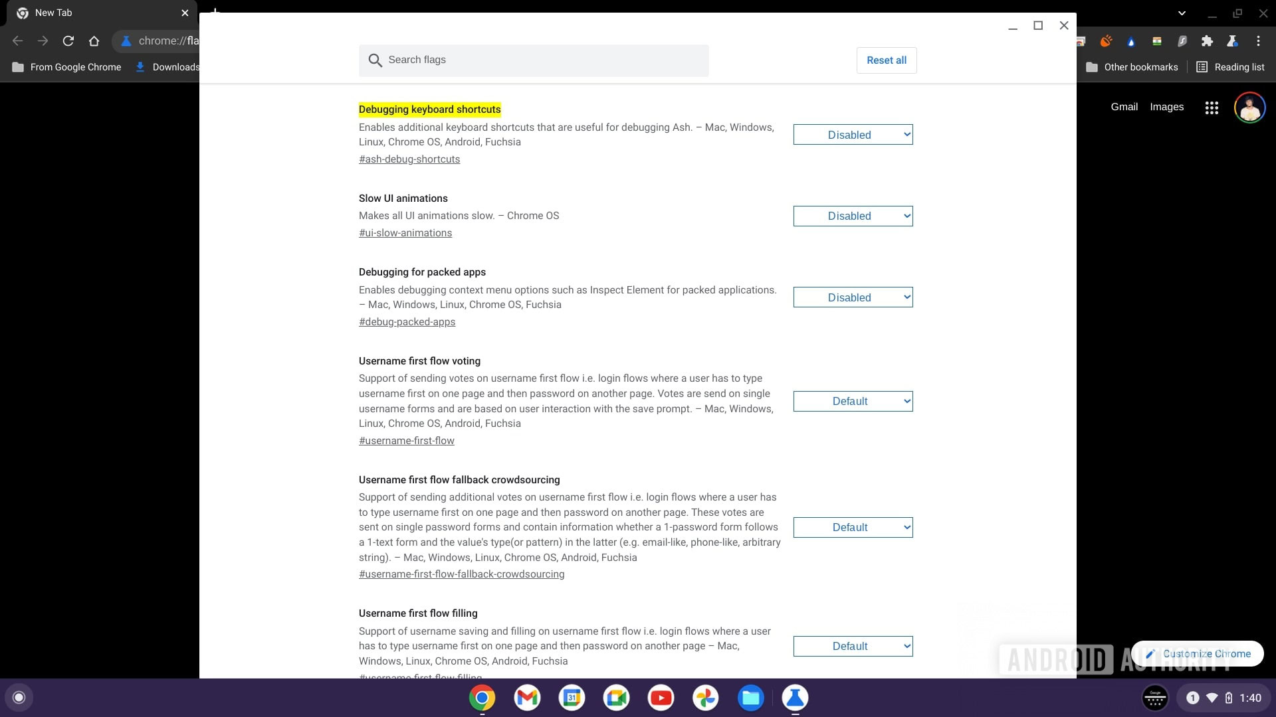Expand Slow UI animations dropdown
Viewport: 1276px width, 717px height.
point(853,216)
